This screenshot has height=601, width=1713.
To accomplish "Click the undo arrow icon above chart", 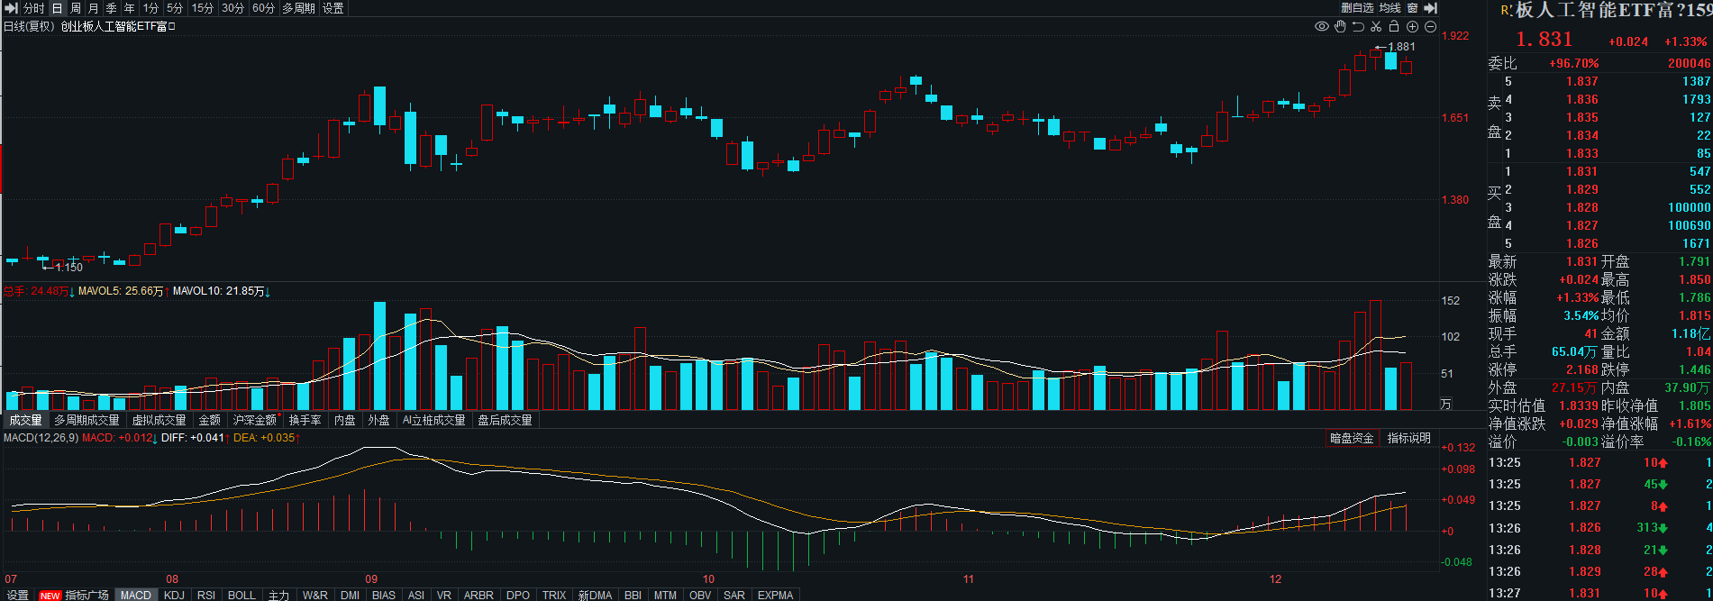I will 1358,26.
